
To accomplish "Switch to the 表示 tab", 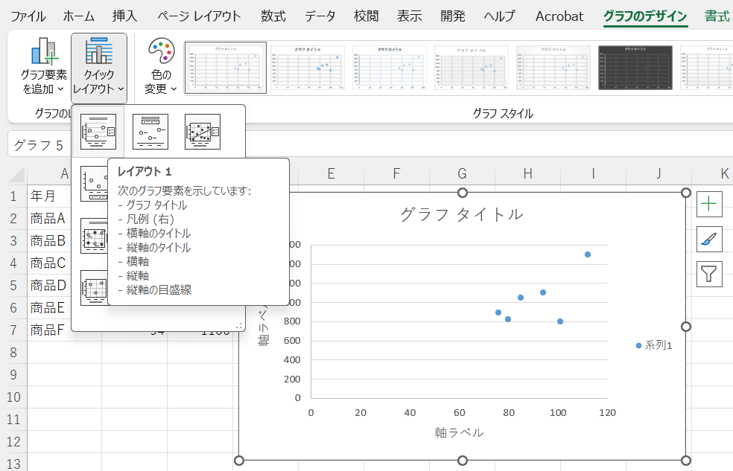I will point(410,17).
